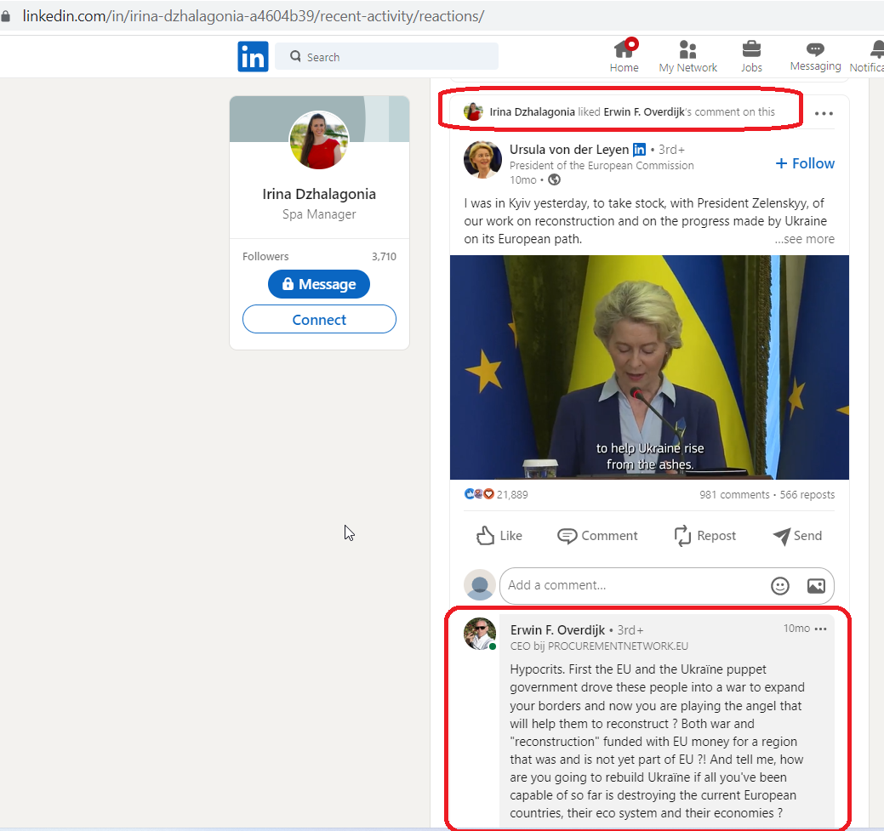884x831 pixels.
Task: Open Irina Dzhalagonia link in activity header
Action: [x=533, y=111]
